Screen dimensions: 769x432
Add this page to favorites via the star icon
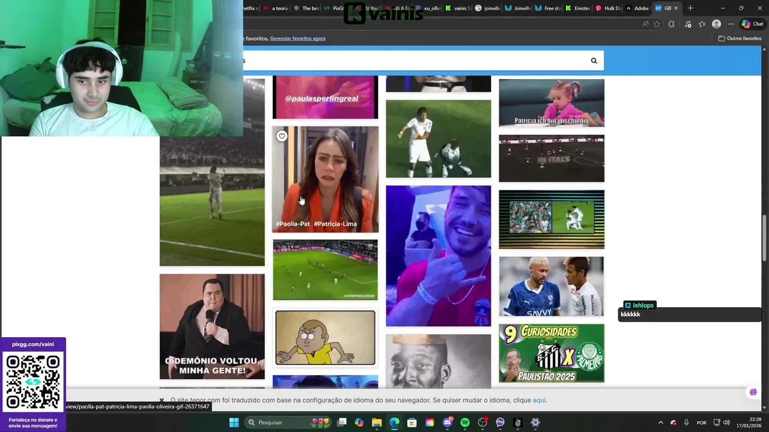tap(657, 24)
